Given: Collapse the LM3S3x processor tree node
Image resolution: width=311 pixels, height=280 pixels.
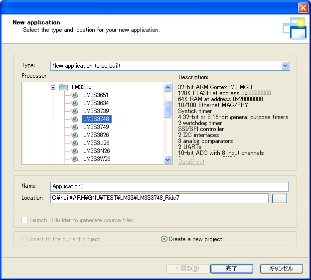Looking at the screenshot, I should click(x=53, y=87).
